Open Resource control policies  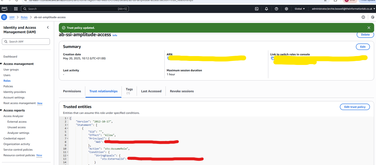pyautogui.click(x=19, y=156)
